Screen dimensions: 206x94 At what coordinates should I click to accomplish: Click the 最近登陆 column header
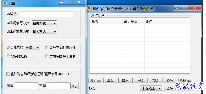click(x=133, y=21)
